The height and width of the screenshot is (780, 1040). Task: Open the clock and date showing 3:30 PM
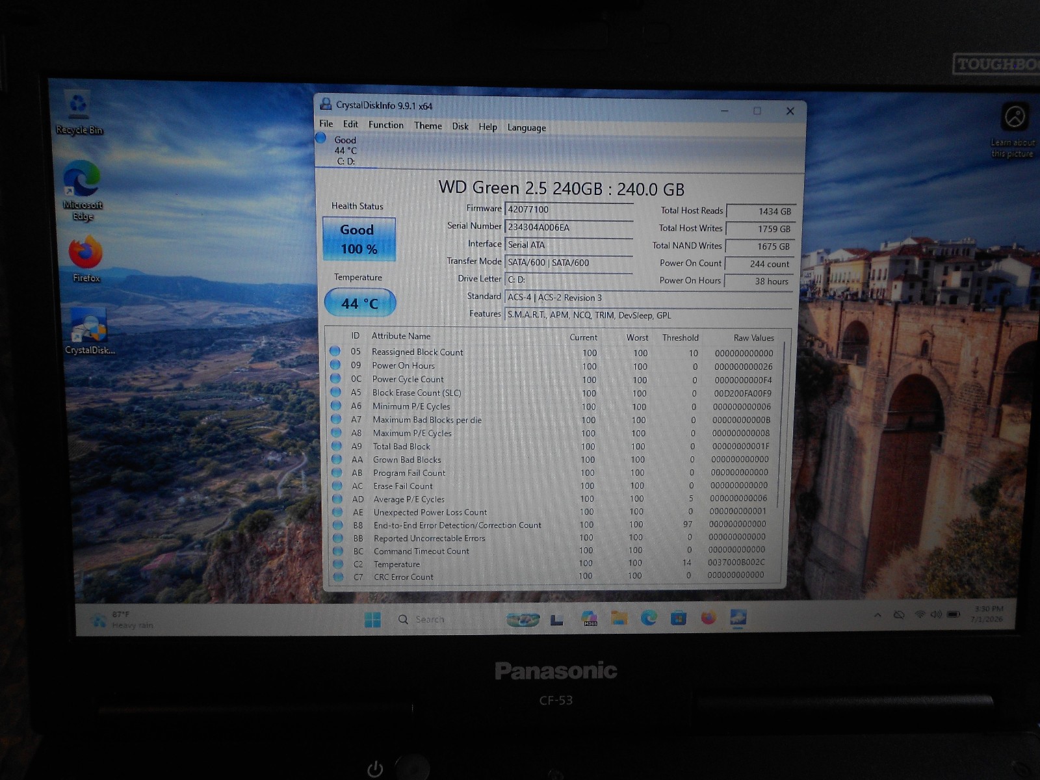[x=988, y=614]
